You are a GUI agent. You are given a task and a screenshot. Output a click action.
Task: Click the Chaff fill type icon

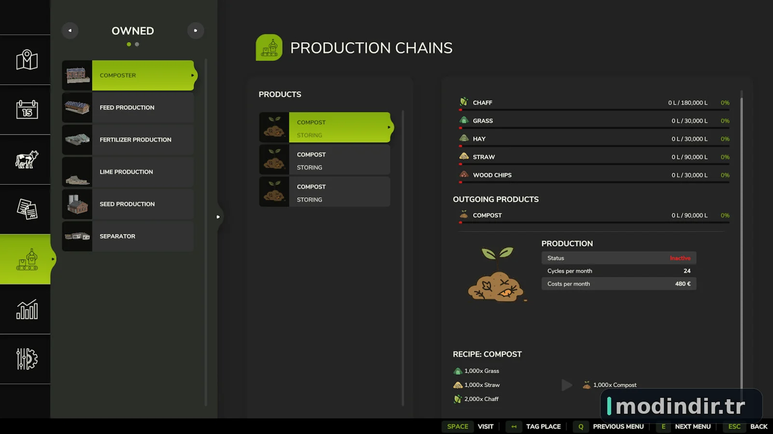pos(464,102)
